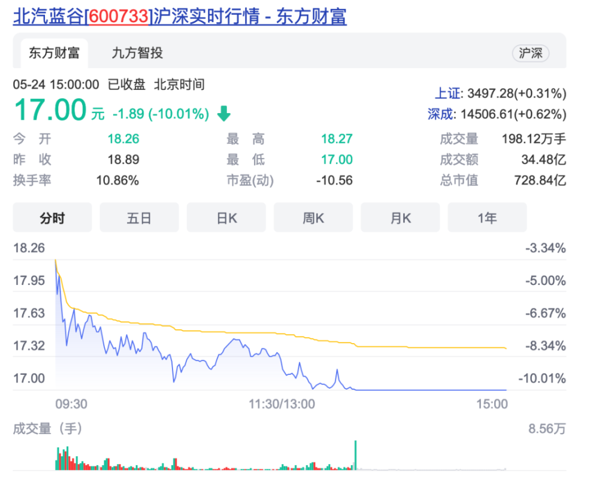Click the 最高 value 18.27
This screenshot has height=479, width=599.
[x=337, y=139]
